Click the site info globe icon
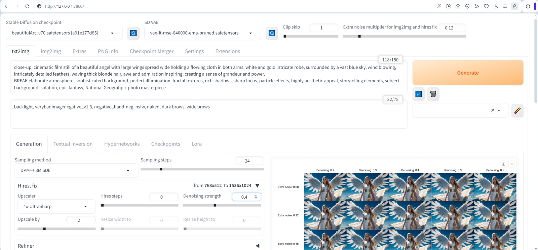The height and width of the screenshot is (250, 538). pos(39,6)
